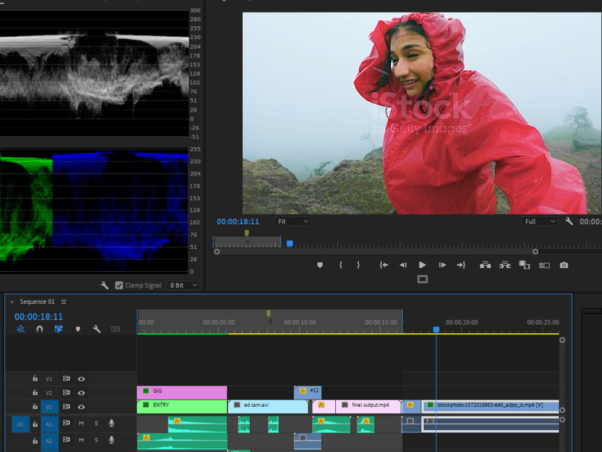Open Timeline display settings wrench
The height and width of the screenshot is (452, 602).
(97, 329)
